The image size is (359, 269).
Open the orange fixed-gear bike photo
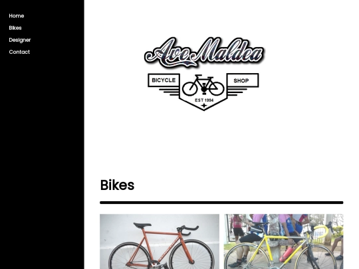pyautogui.click(x=160, y=242)
